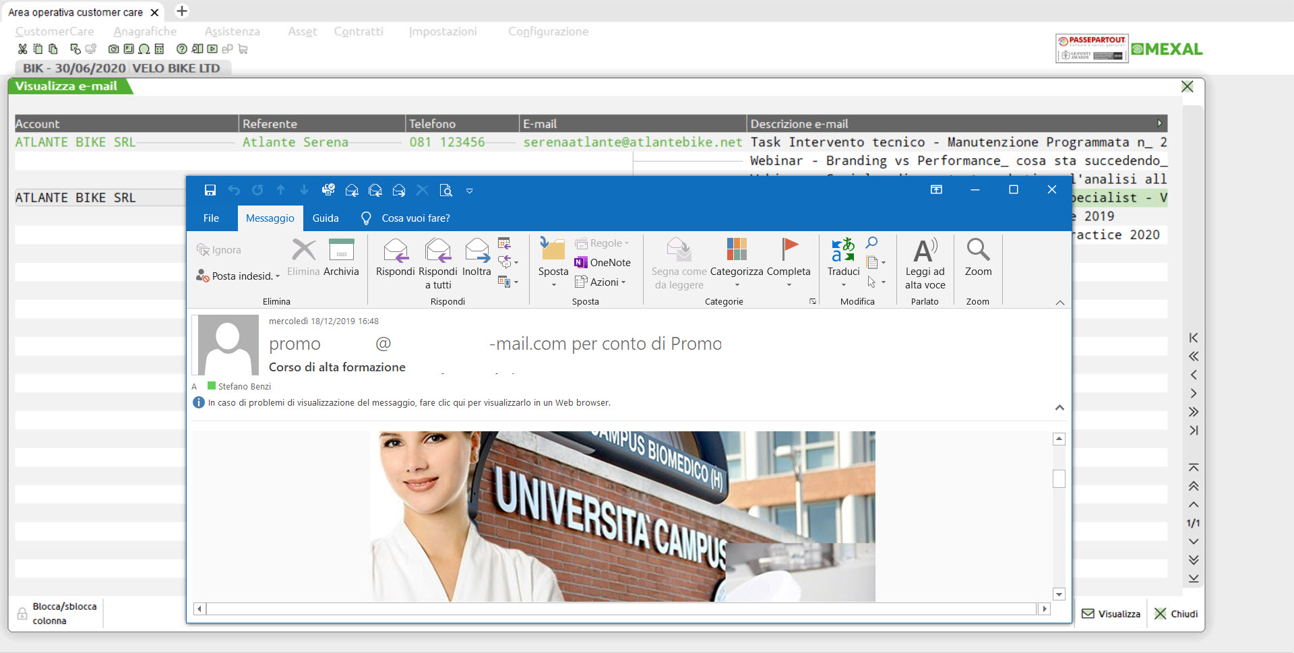1294x653 pixels.
Task: Collapse the ribbon with the chevron
Action: pos(1060,303)
